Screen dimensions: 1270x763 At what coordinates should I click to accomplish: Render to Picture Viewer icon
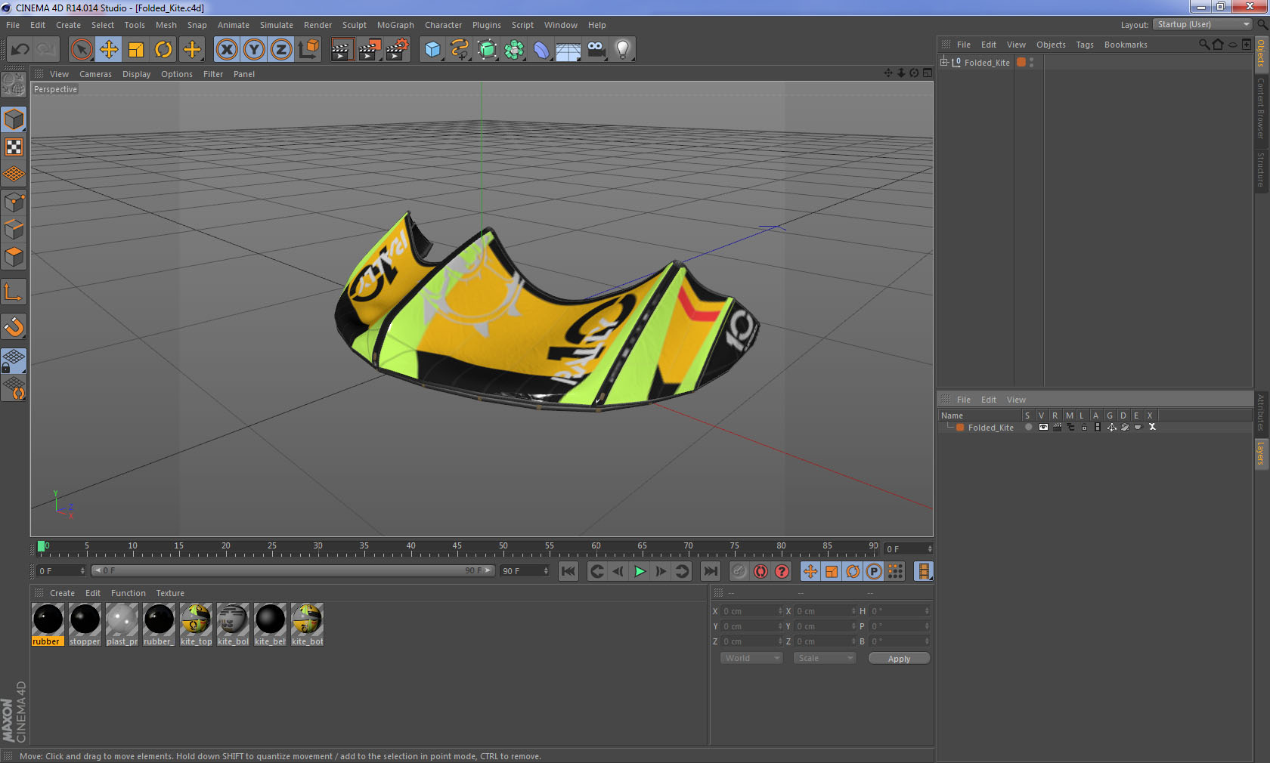pos(370,50)
